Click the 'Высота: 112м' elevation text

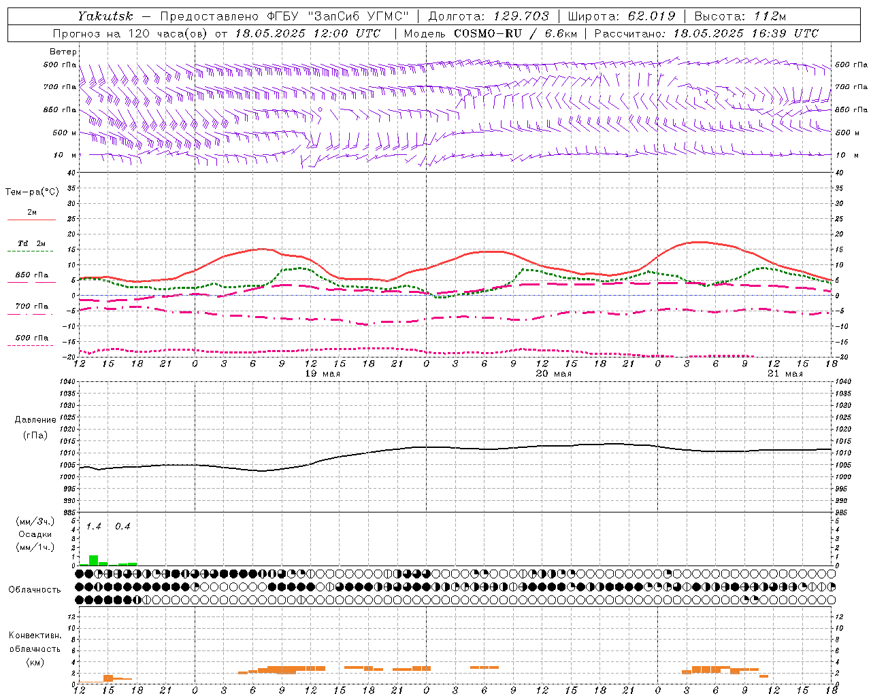pos(740,16)
